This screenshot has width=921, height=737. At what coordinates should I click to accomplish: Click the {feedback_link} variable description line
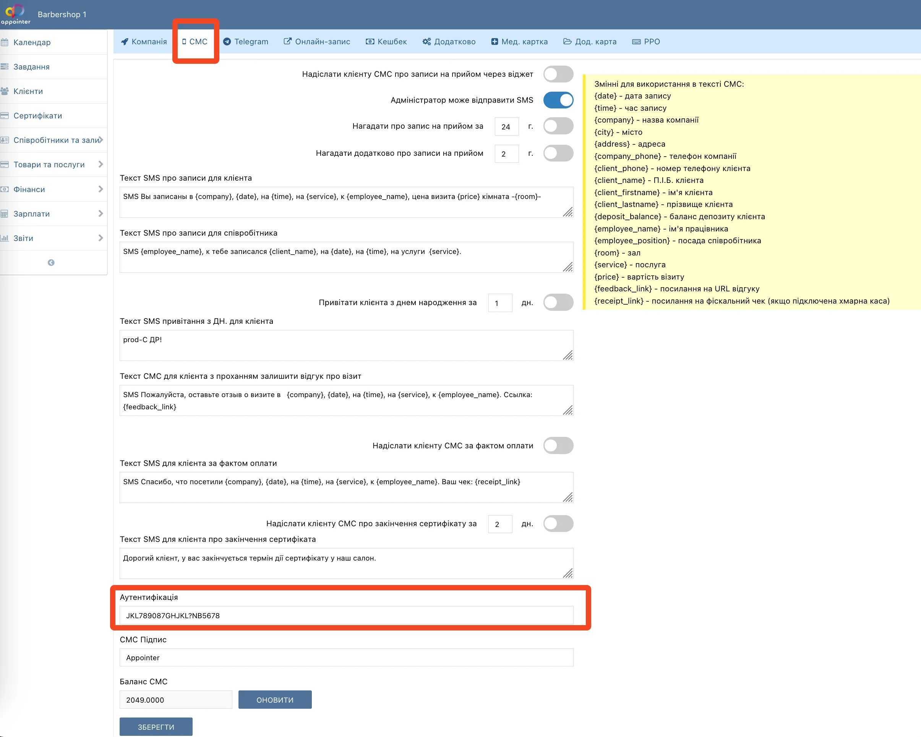click(x=677, y=289)
